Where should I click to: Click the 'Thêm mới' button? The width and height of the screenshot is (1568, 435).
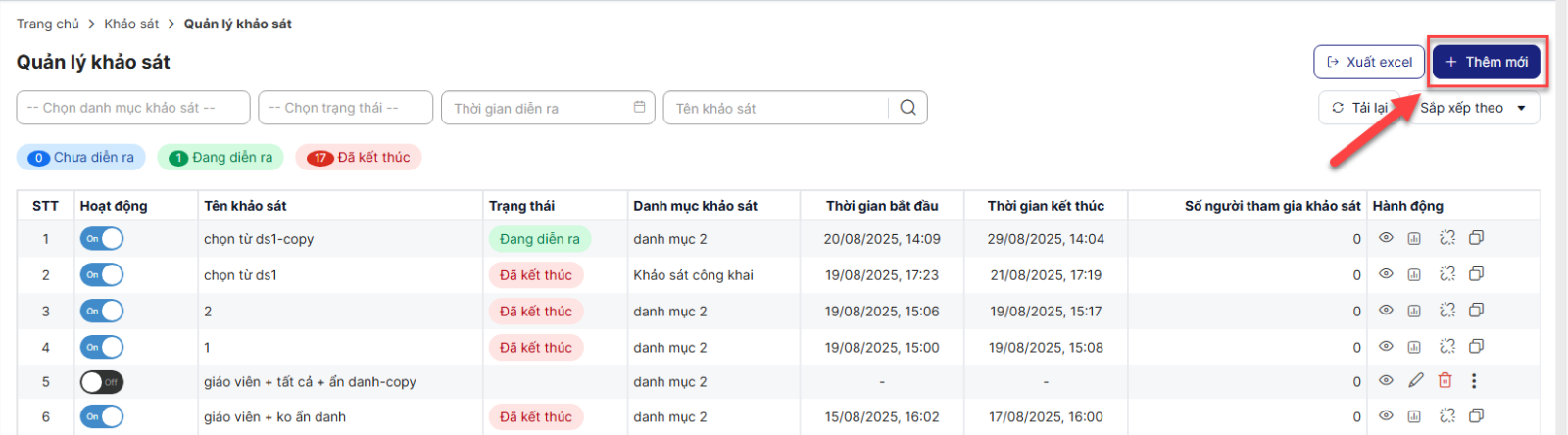[x=1486, y=62]
